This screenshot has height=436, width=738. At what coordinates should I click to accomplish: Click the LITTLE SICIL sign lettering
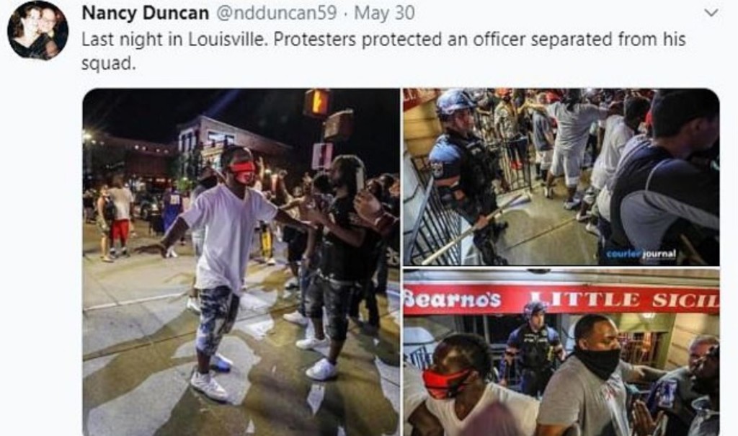click(624, 300)
